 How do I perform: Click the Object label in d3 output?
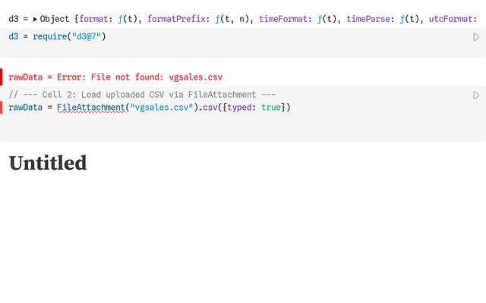tap(55, 18)
